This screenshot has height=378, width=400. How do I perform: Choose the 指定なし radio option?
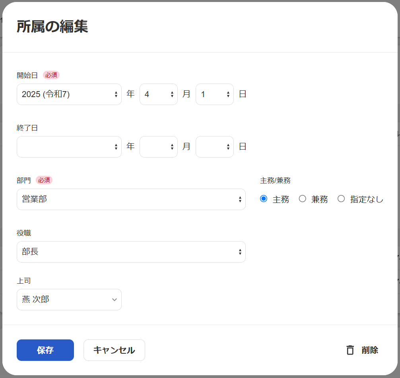(341, 199)
